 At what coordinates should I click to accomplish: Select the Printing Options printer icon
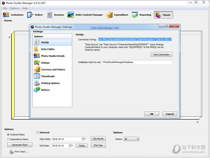point(37,83)
